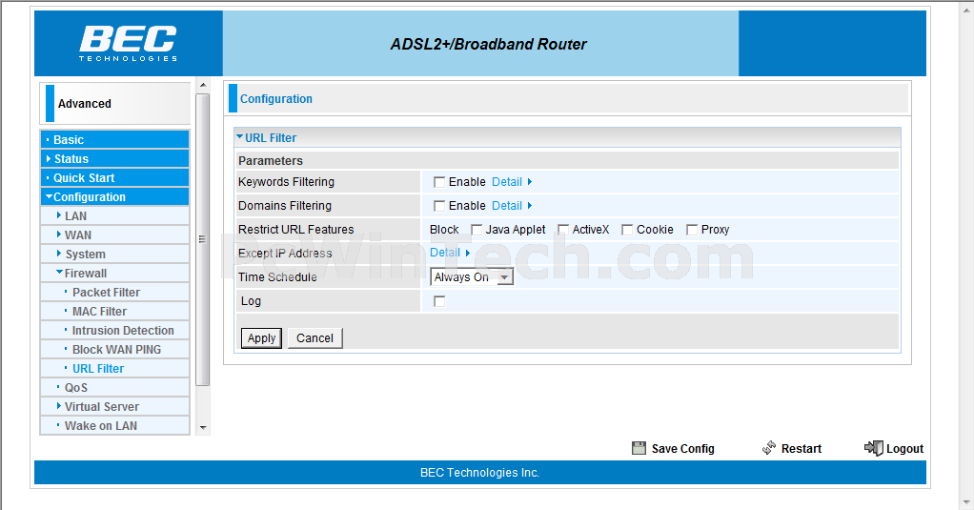Tick the Java Applet block checkbox

[x=477, y=230]
